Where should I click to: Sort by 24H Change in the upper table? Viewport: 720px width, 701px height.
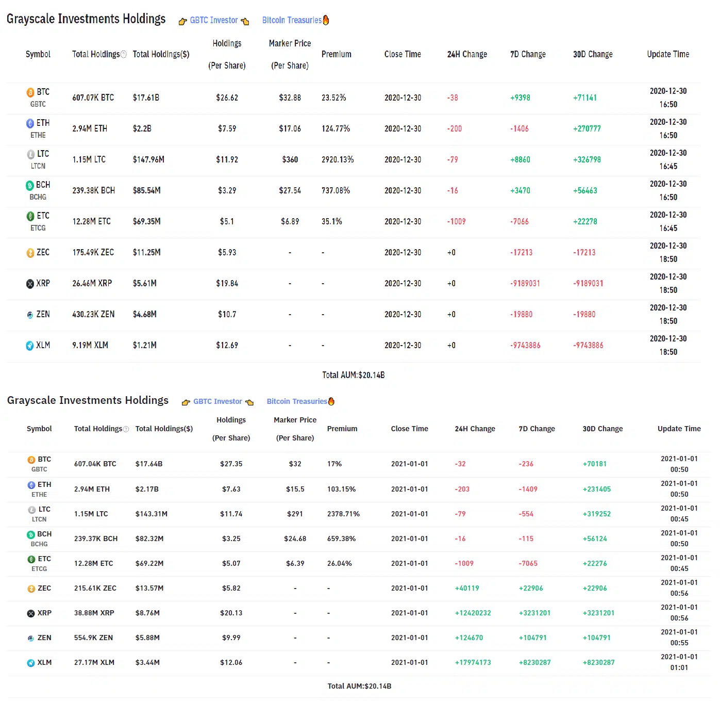[x=467, y=54]
